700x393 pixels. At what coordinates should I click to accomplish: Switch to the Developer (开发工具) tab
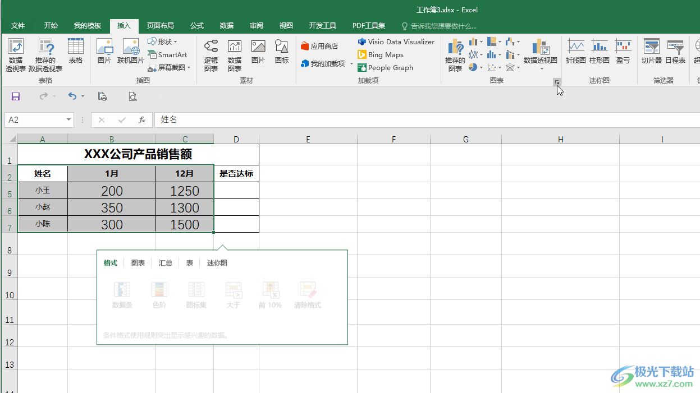coord(323,26)
